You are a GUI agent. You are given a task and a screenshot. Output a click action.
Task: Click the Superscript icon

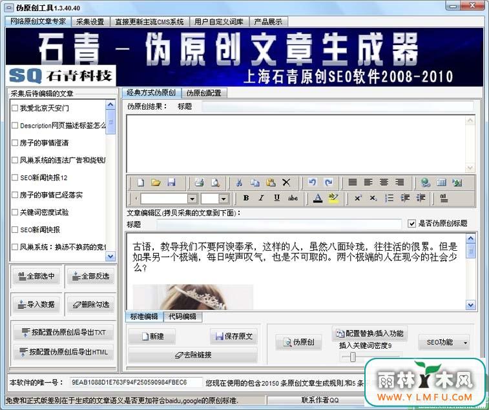point(358,198)
